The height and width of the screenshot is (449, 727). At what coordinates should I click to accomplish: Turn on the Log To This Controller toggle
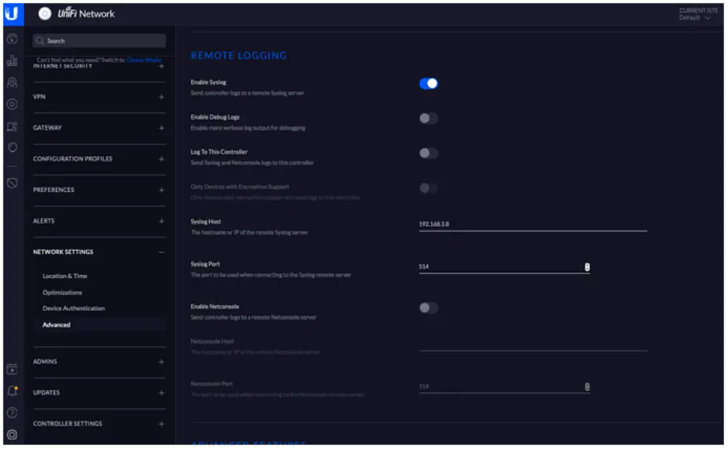pos(429,153)
